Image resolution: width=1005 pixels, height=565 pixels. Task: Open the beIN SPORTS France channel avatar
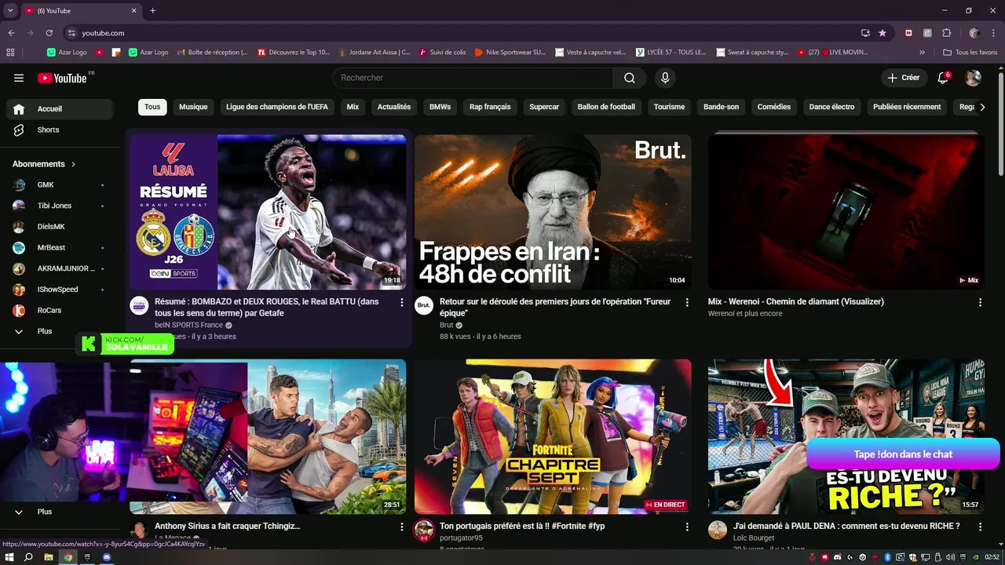coord(139,305)
